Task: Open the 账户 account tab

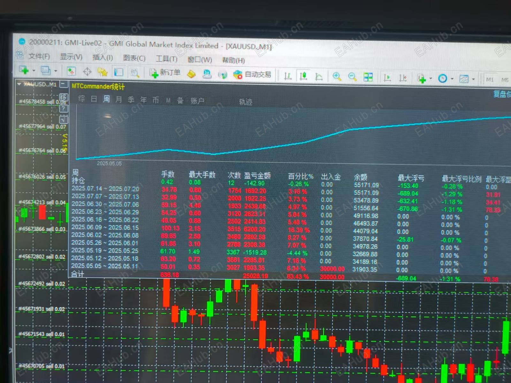Action: point(197,101)
